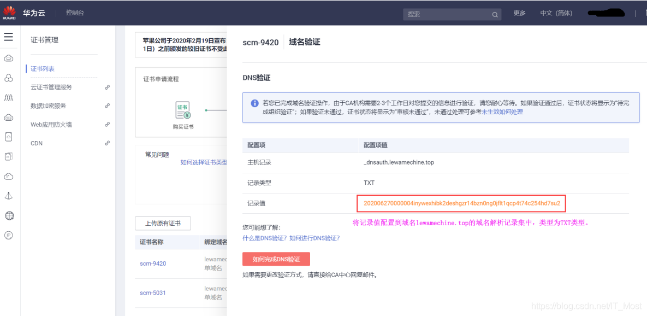Click the orange 记录值 record value string
Viewport: 647px width, 316px height.
click(462, 203)
